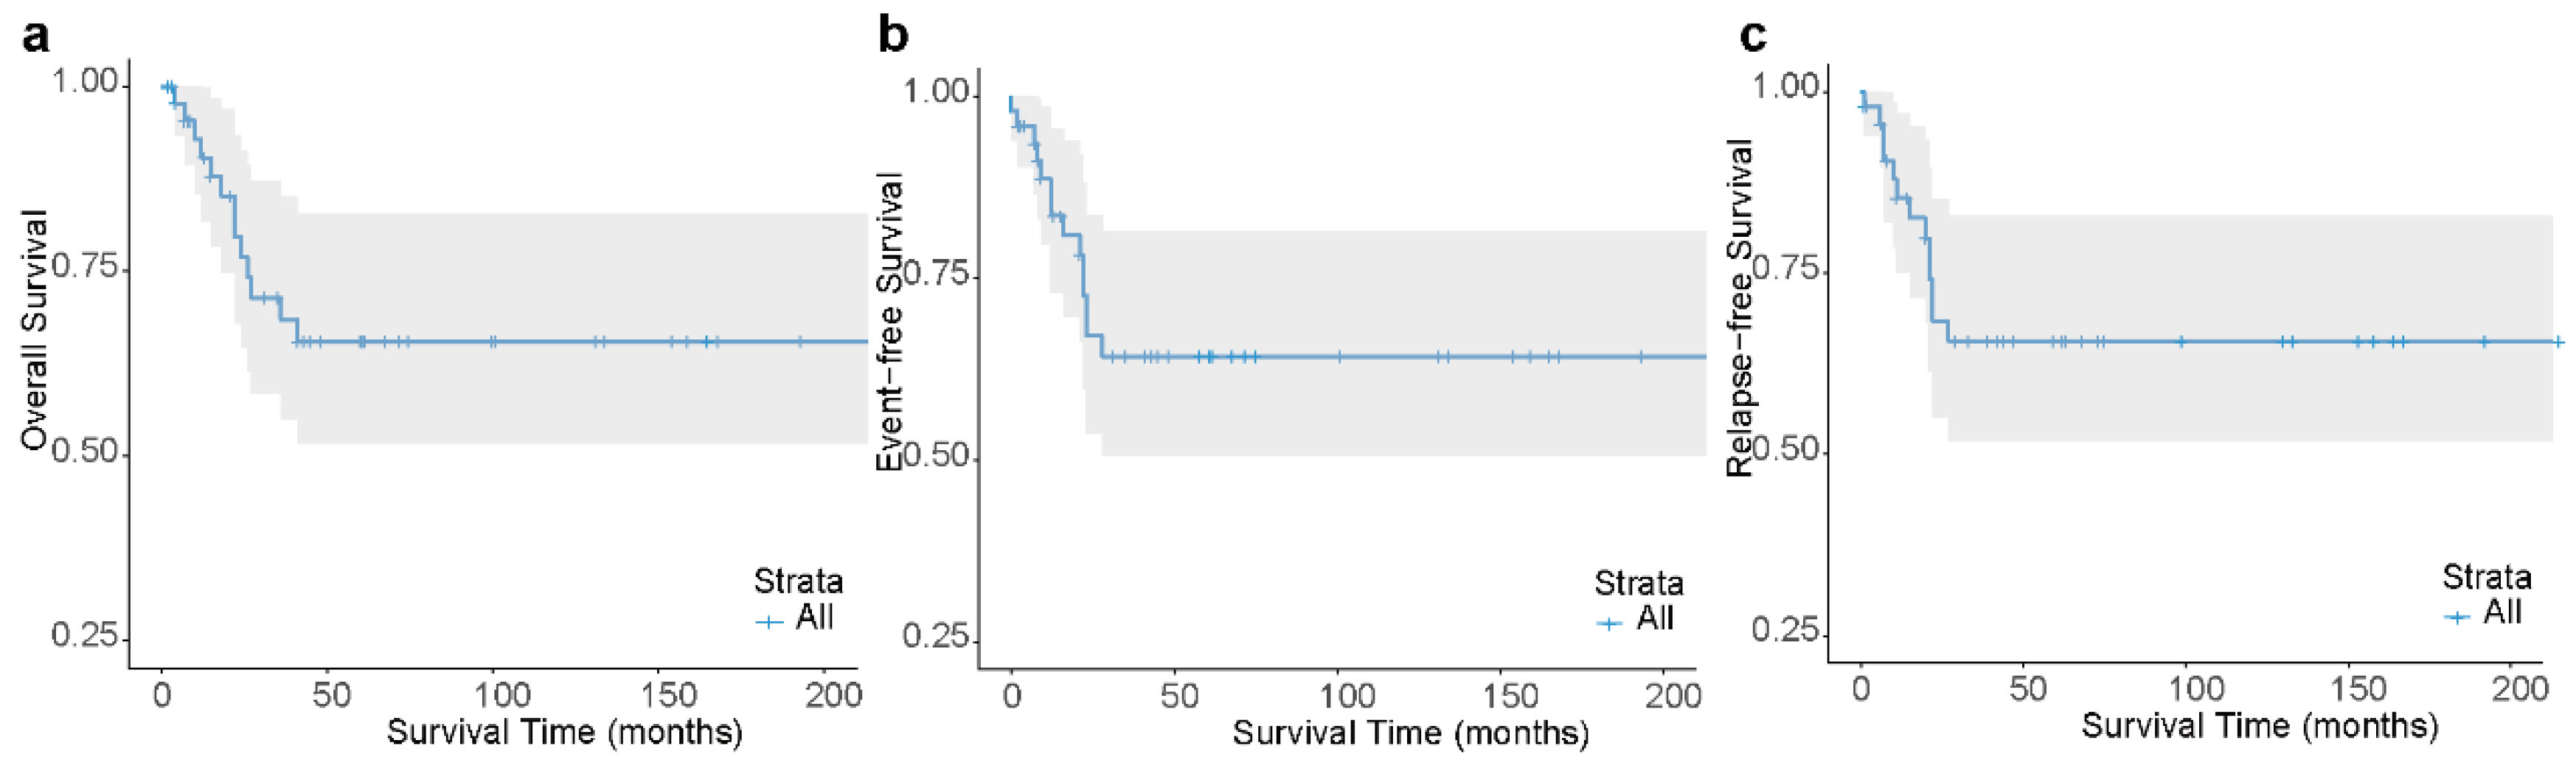Click the Strata legend title in panel b
The image size is (2576, 760).
point(1638,583)
